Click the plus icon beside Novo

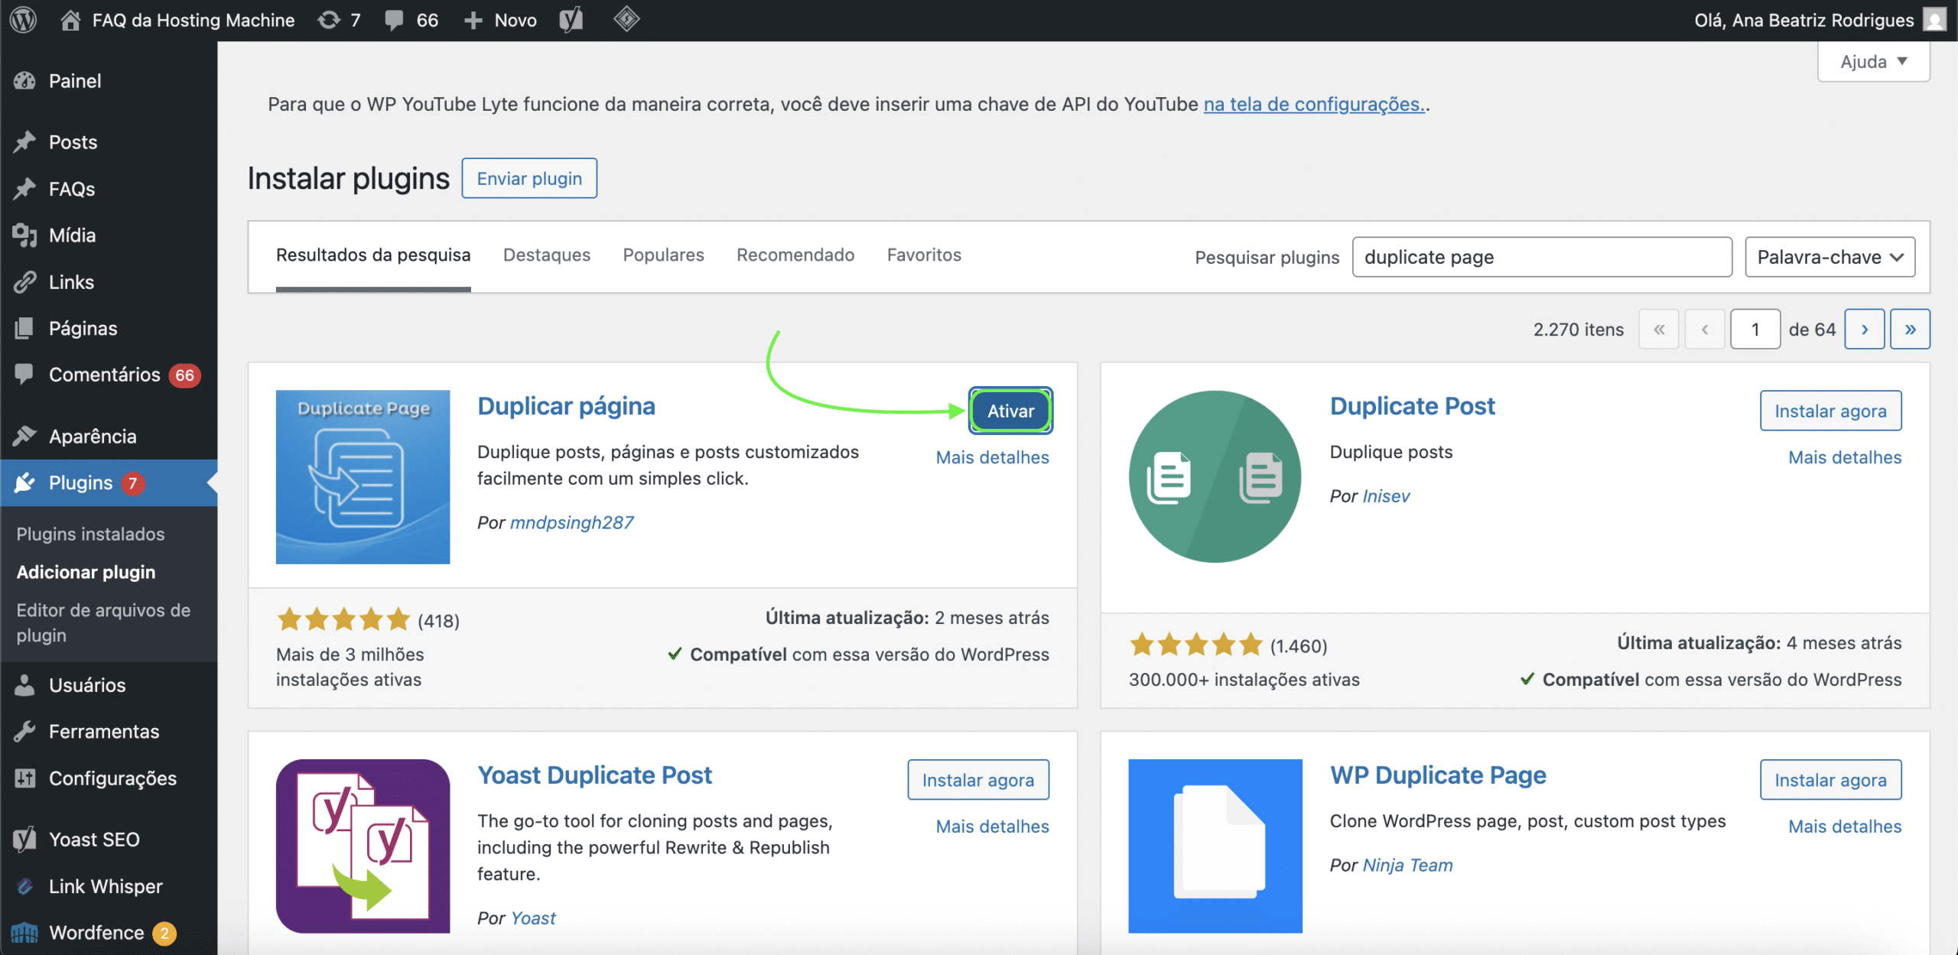click(x=473, y=21)
